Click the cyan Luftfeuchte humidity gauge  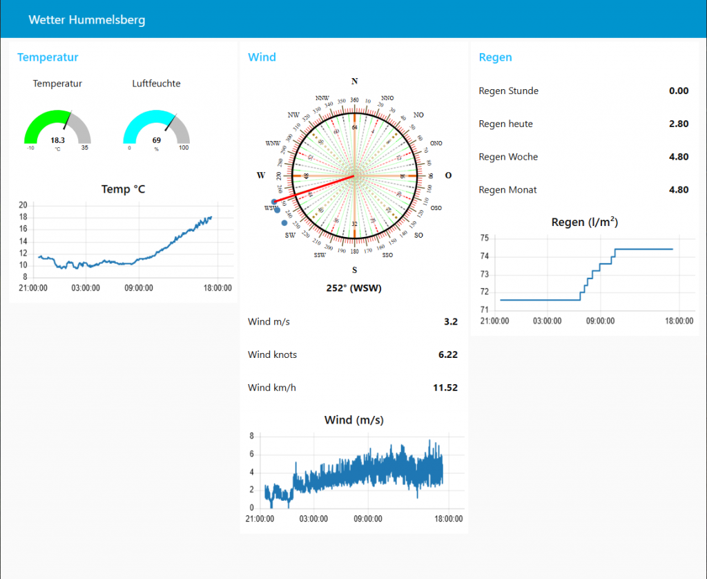click(156, 129)
